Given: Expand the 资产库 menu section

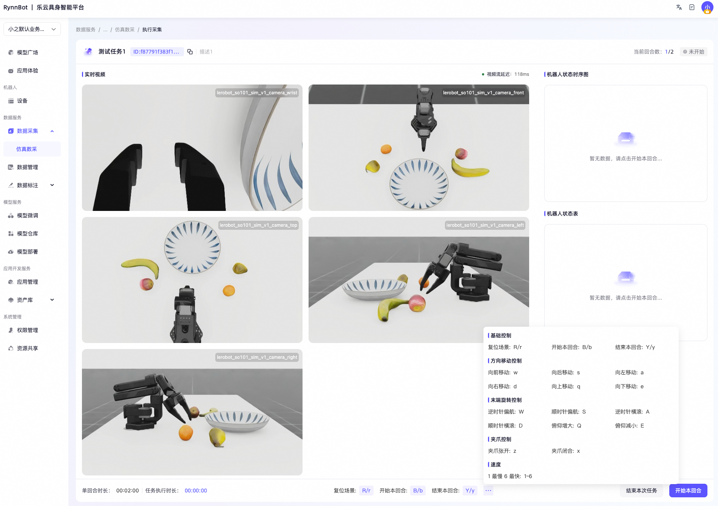Looking at the screenshot, I should tap(52, 300).
